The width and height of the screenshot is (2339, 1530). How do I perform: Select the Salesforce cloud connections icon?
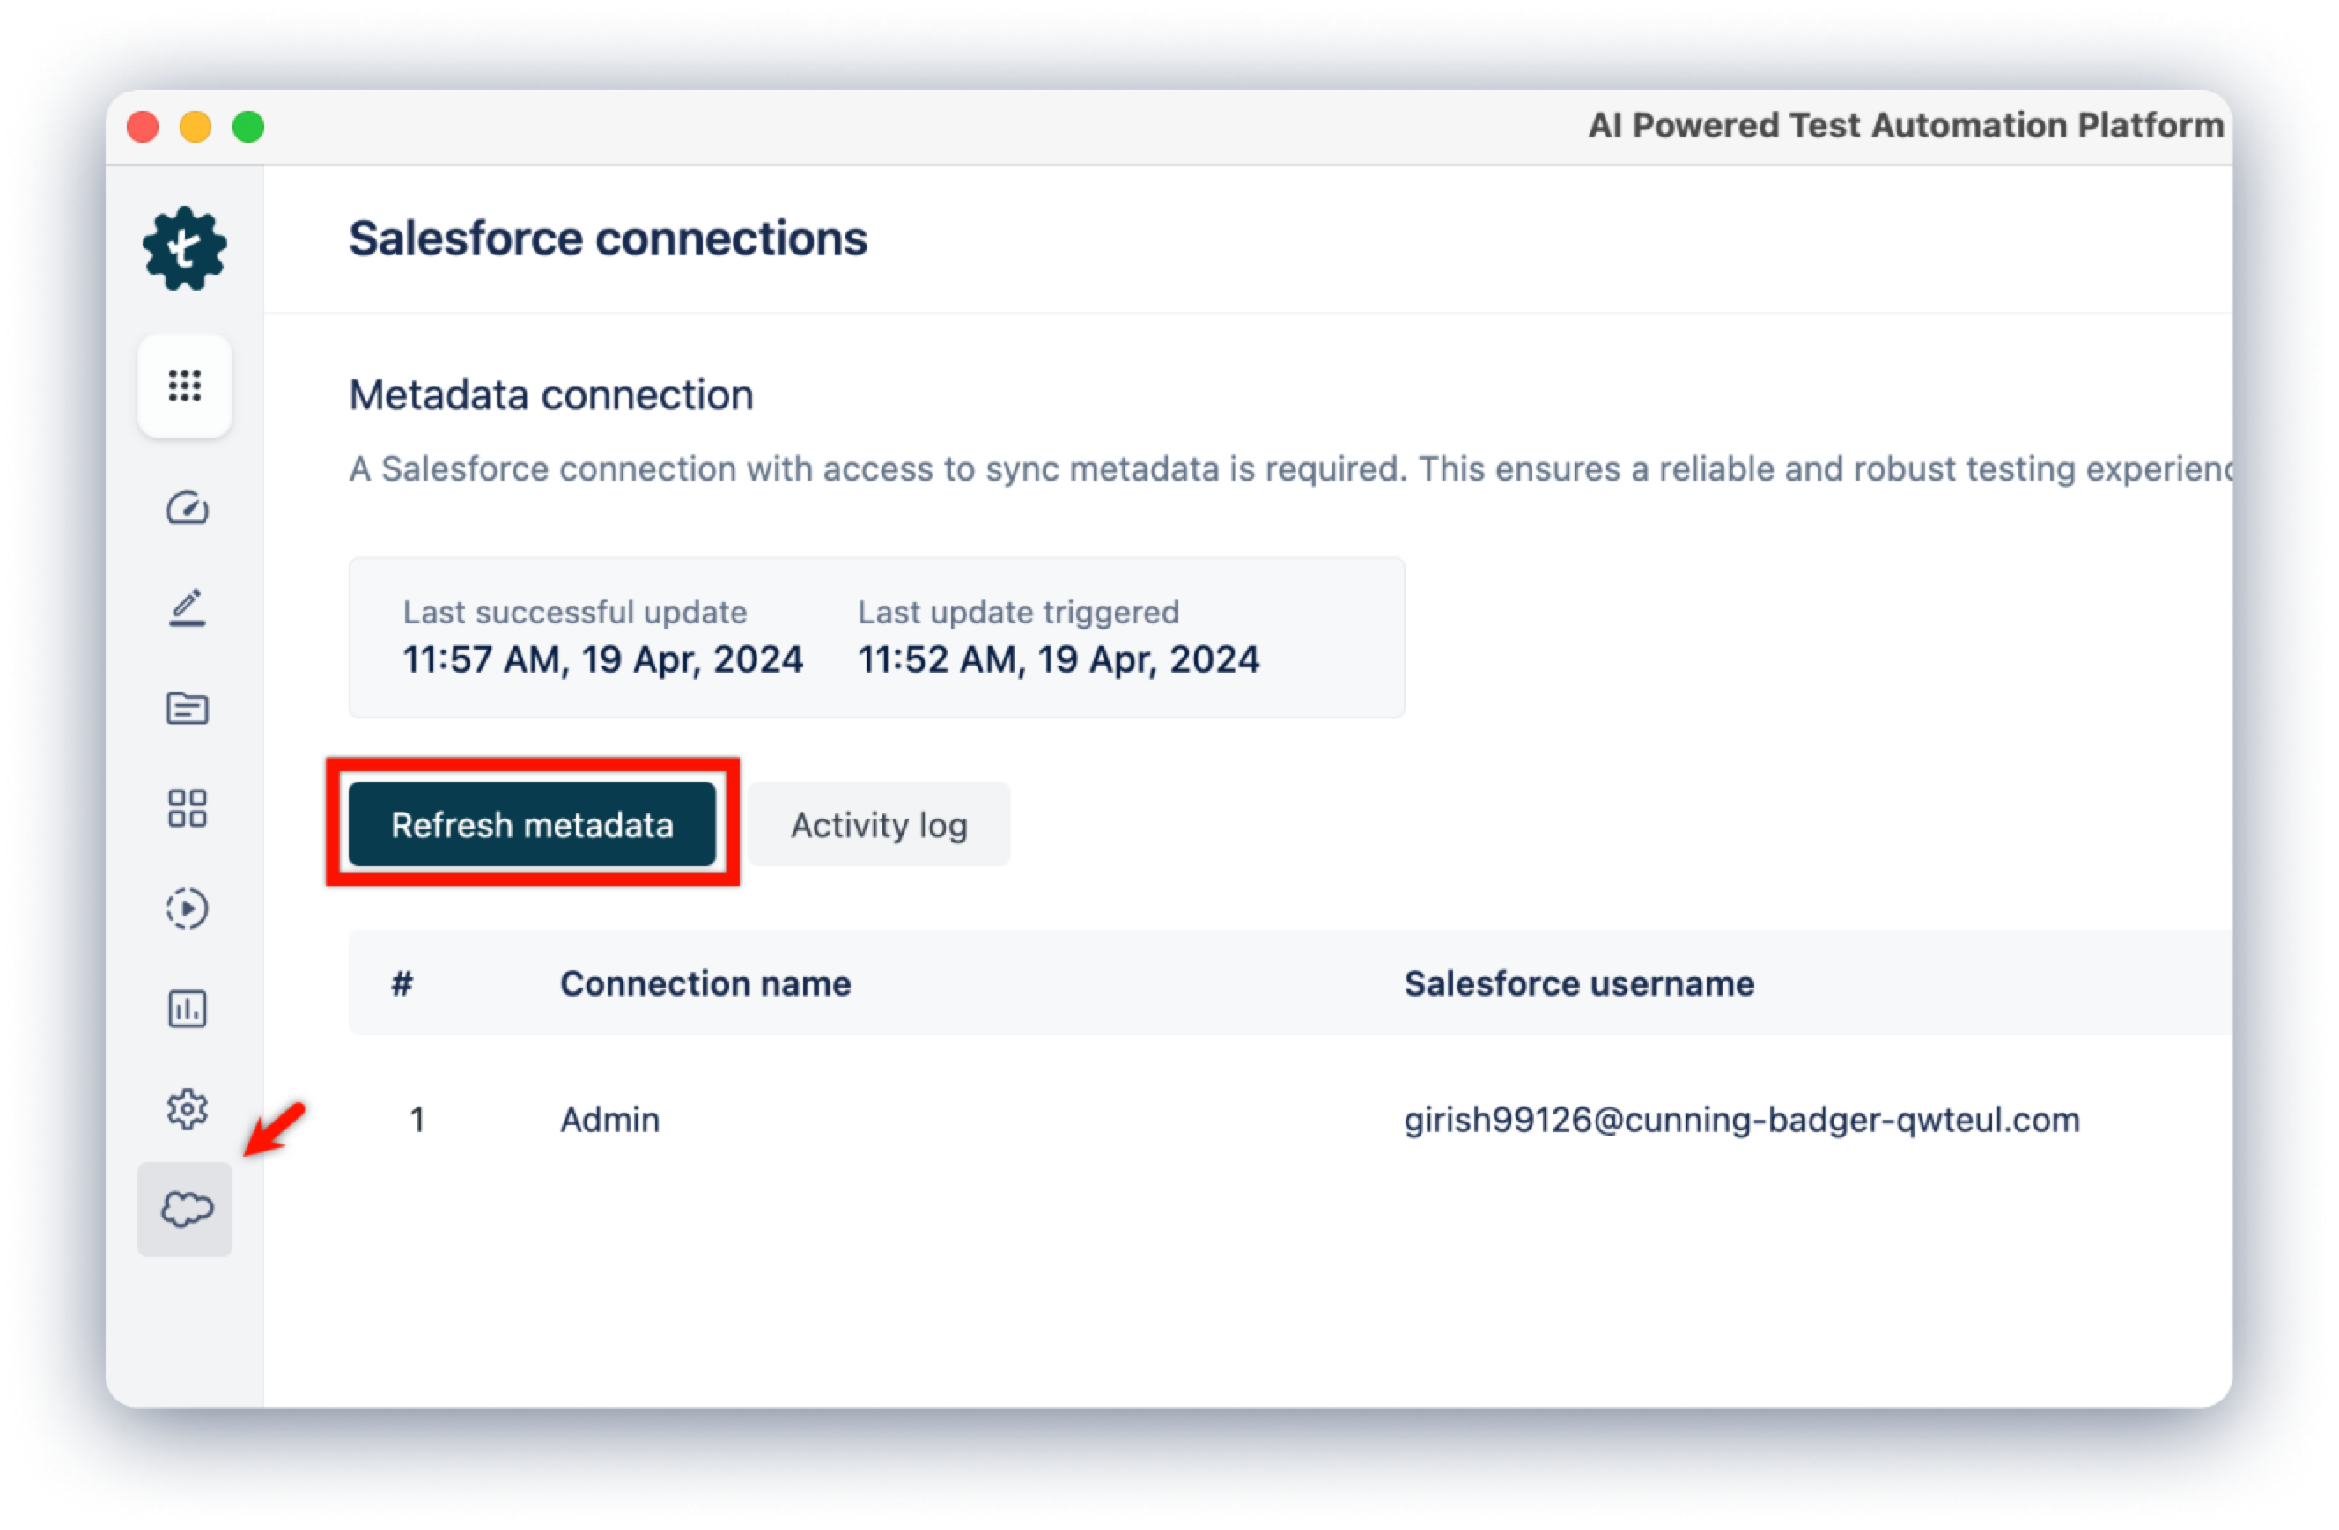[185, 1210]
